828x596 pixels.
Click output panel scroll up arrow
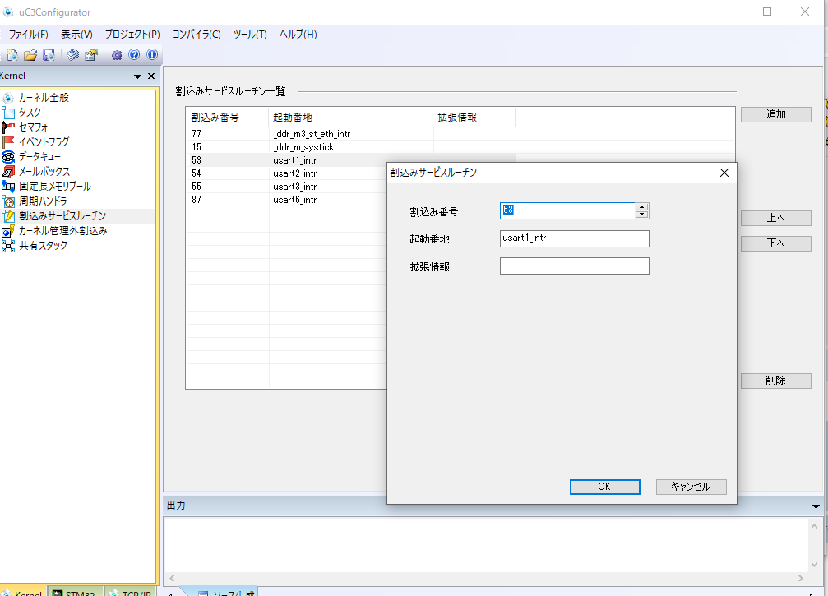click(x=814, y=526)
